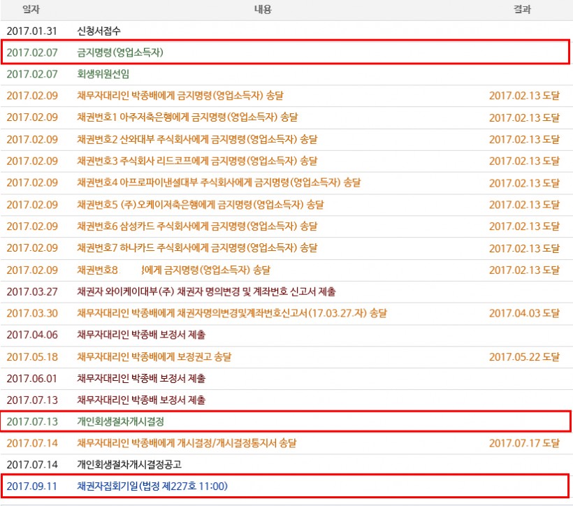Viewport: 573px width, 506px height.
Task: Click 채권자명의변경및계좌번호신고서(17.03.27.자) 송달 entry
Action: [x=232, y=313]
